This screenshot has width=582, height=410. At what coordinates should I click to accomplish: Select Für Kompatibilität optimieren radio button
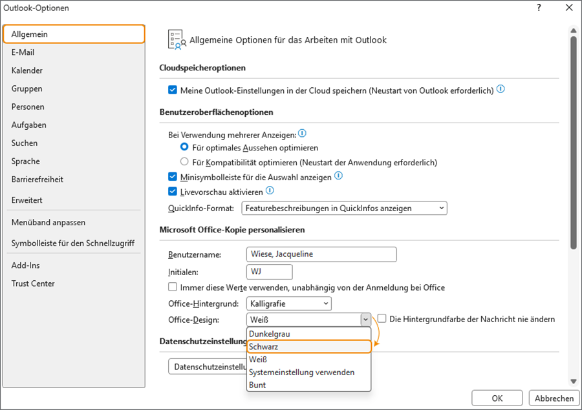(184, 162)
